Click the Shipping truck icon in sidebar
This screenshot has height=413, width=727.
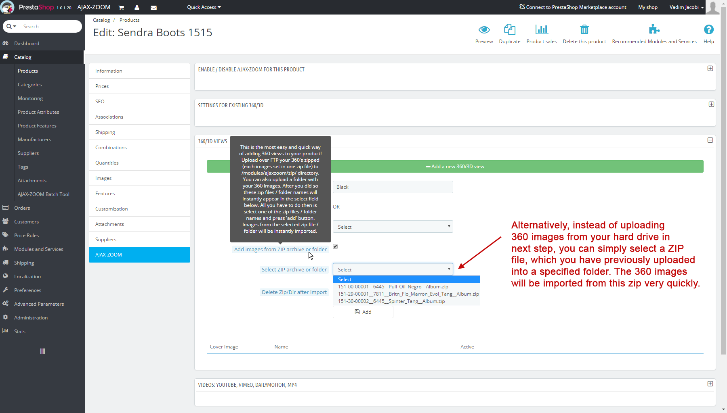tap(6, 263)
